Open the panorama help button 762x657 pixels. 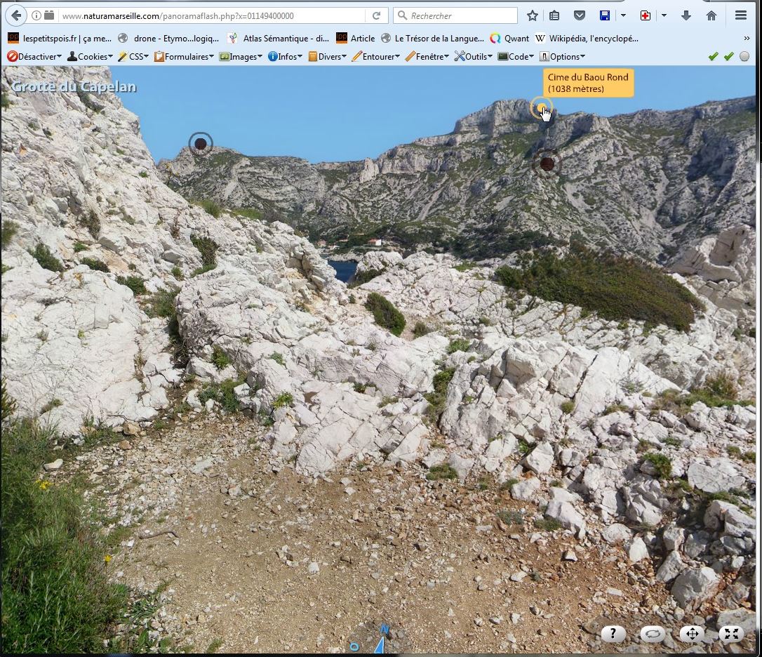[x=613, y=634]
